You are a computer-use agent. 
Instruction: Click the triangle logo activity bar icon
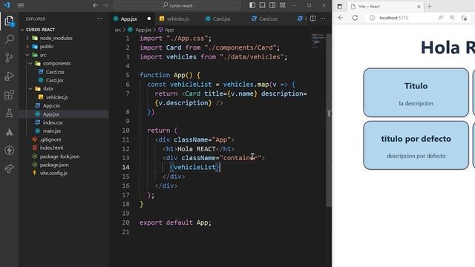9,132
